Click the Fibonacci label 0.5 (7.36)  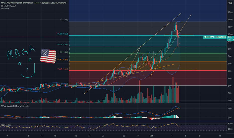pyautogui.click(x=64, y=52)
